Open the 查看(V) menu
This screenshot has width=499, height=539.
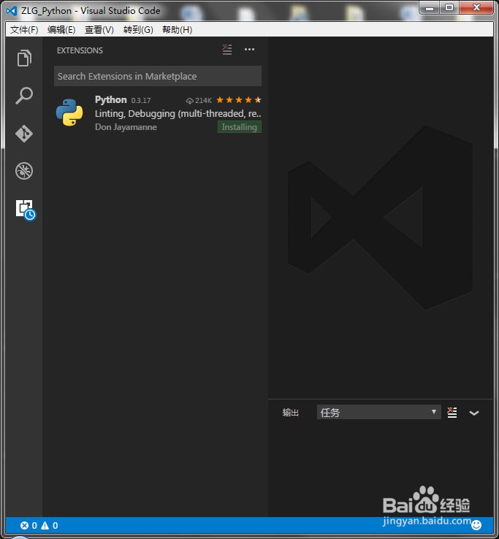(99, 30)
